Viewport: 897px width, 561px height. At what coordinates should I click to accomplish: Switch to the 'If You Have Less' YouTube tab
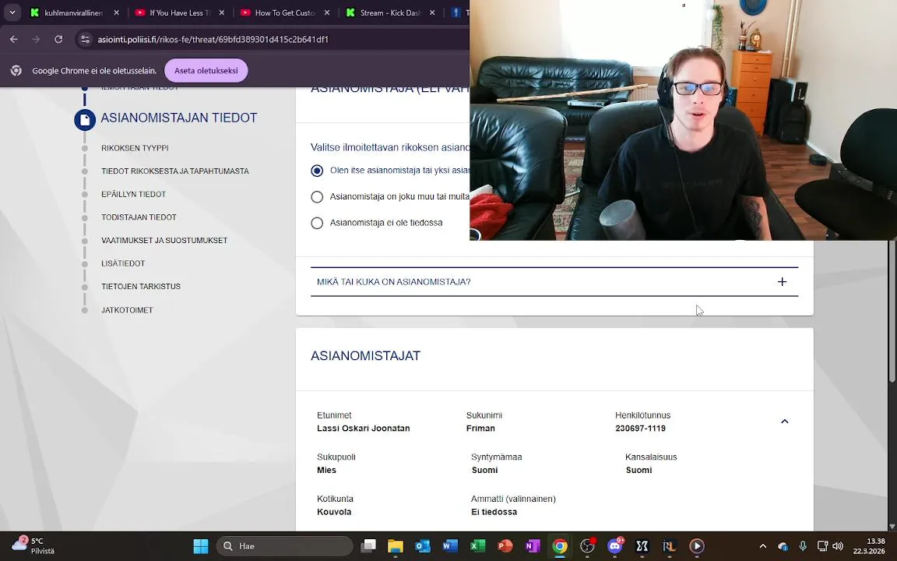[x=180, y=12]
